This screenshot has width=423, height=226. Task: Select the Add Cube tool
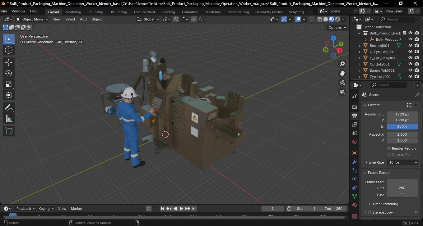(9, 131)
